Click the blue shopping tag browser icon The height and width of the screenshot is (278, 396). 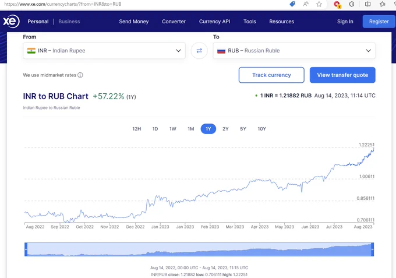[x=292, y=4]
